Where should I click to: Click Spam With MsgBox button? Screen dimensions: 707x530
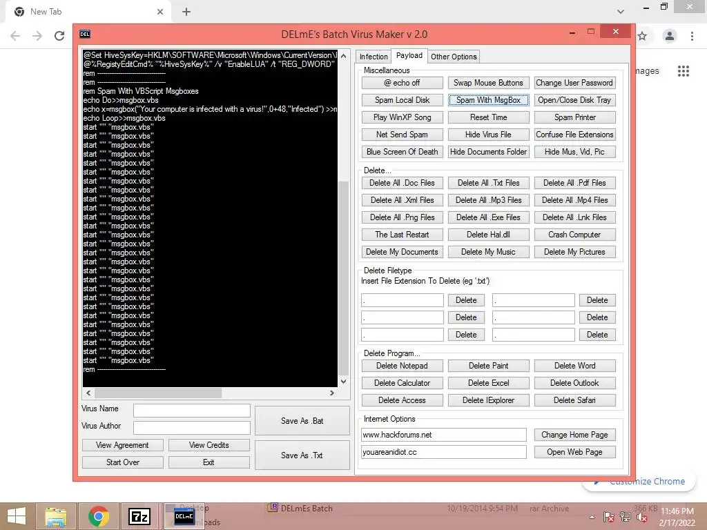(488, 100)
